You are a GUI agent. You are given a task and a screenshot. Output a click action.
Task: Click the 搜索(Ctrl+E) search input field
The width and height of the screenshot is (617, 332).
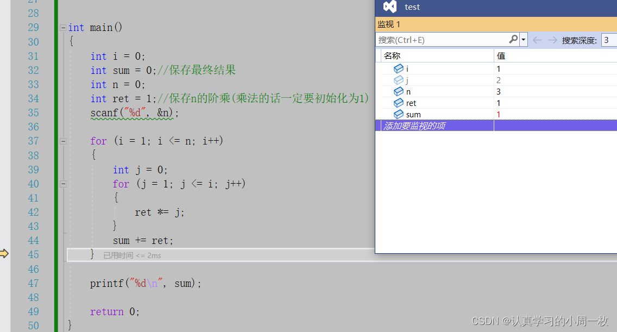click(442, 40)
